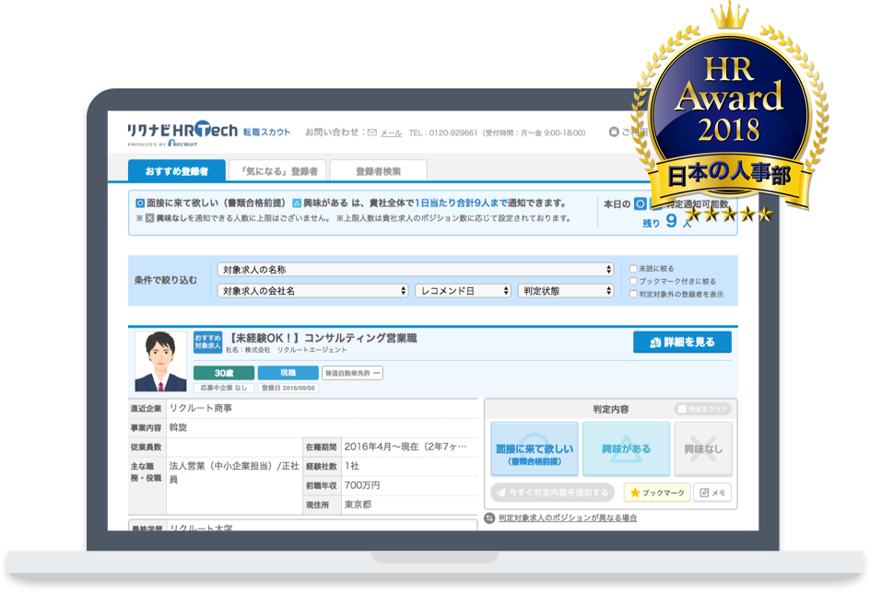Select the 興味がある judgment tile
Screen dimensions: 870x593
coord(626,449)
